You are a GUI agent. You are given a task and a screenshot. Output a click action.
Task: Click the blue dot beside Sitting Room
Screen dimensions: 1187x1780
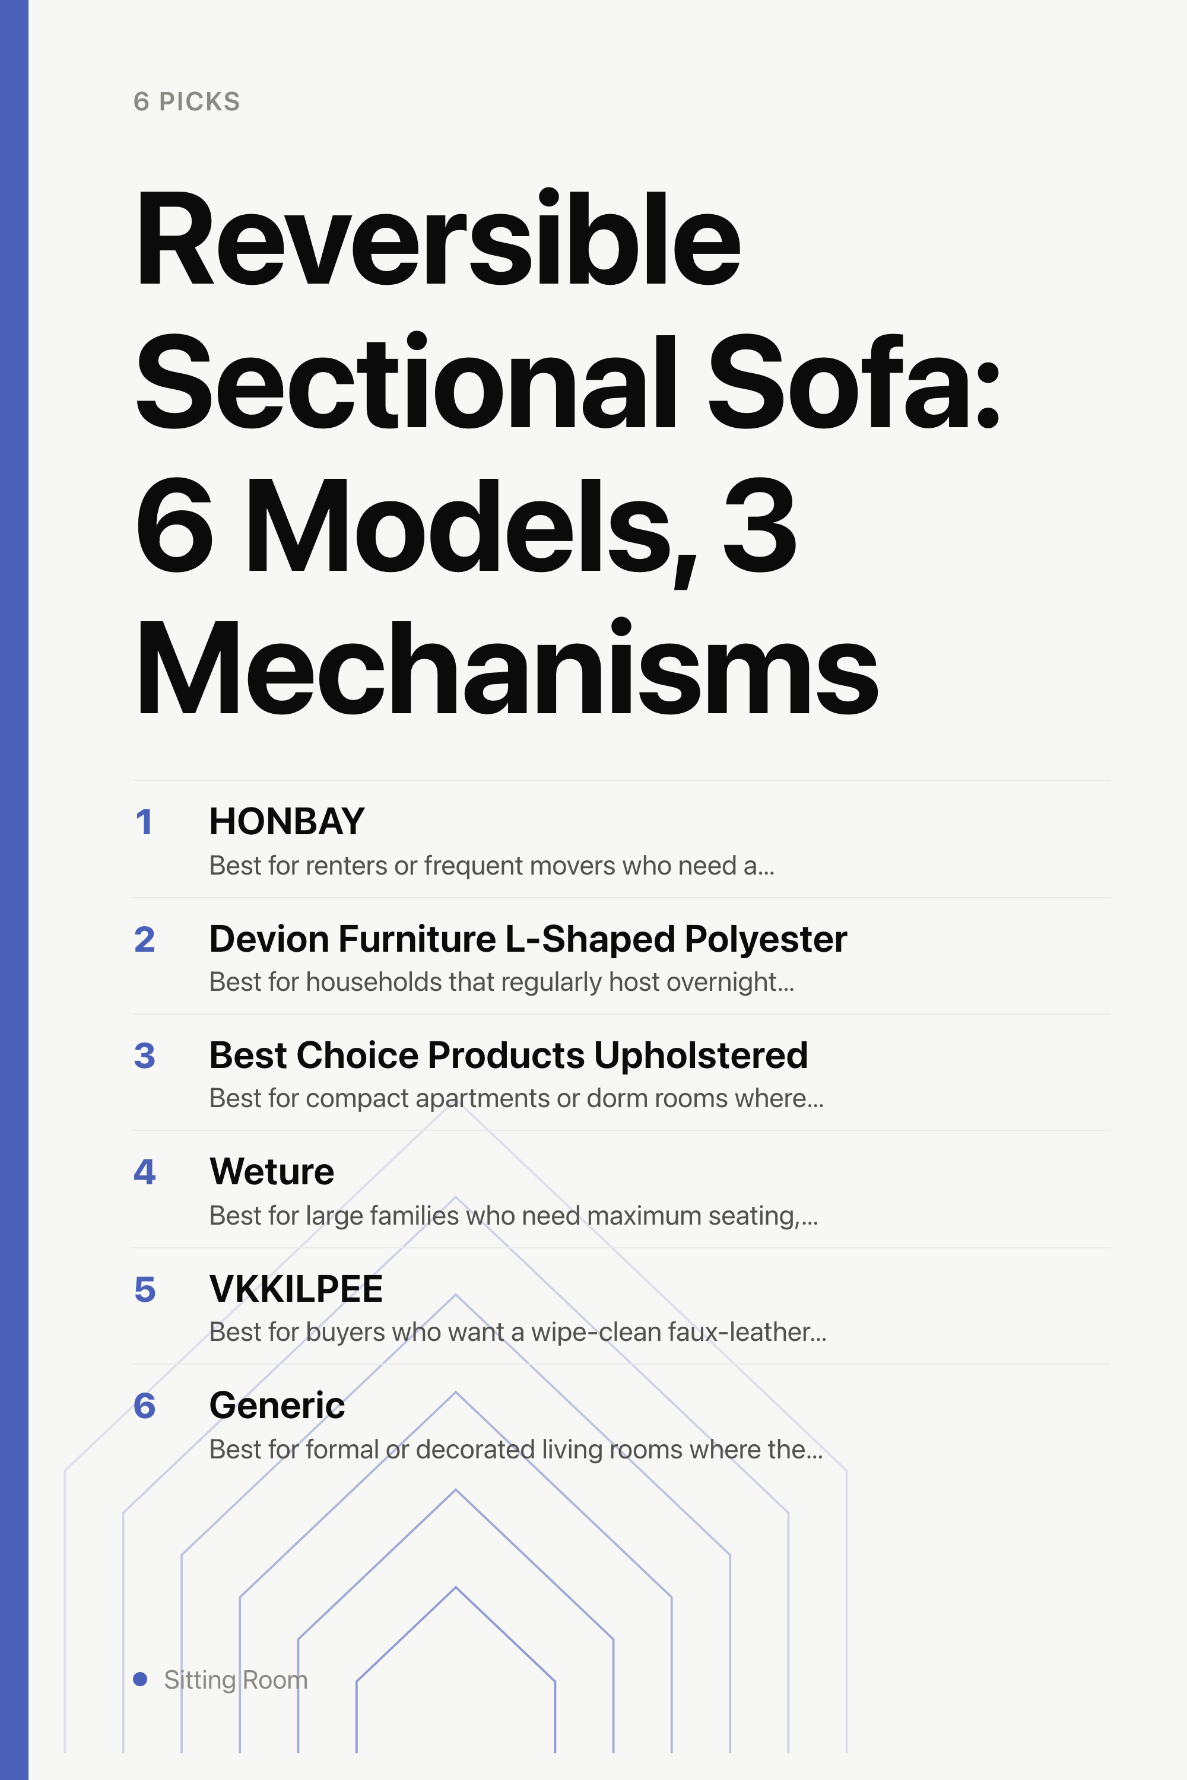coord(140,1679)
